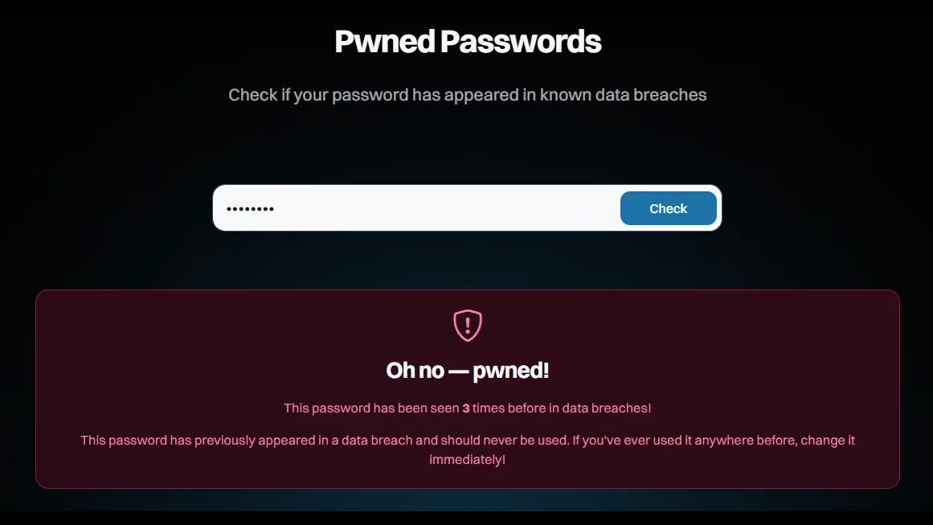Click the exclamation mark inside the shield
The image size is (933, 525).
(468, 325)
